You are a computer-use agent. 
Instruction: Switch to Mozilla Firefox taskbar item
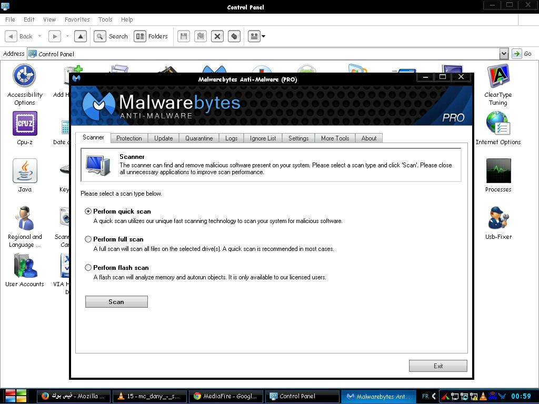click(x=73, y=396)
